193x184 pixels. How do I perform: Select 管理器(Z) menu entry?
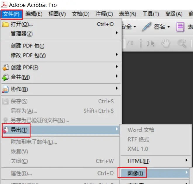[61, 34]
